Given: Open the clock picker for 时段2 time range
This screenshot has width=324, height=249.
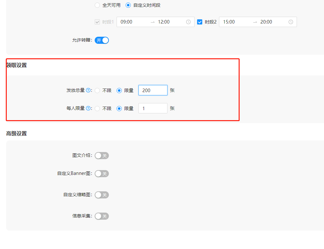Looking at the screenshot, I should (x=291, y=22).
